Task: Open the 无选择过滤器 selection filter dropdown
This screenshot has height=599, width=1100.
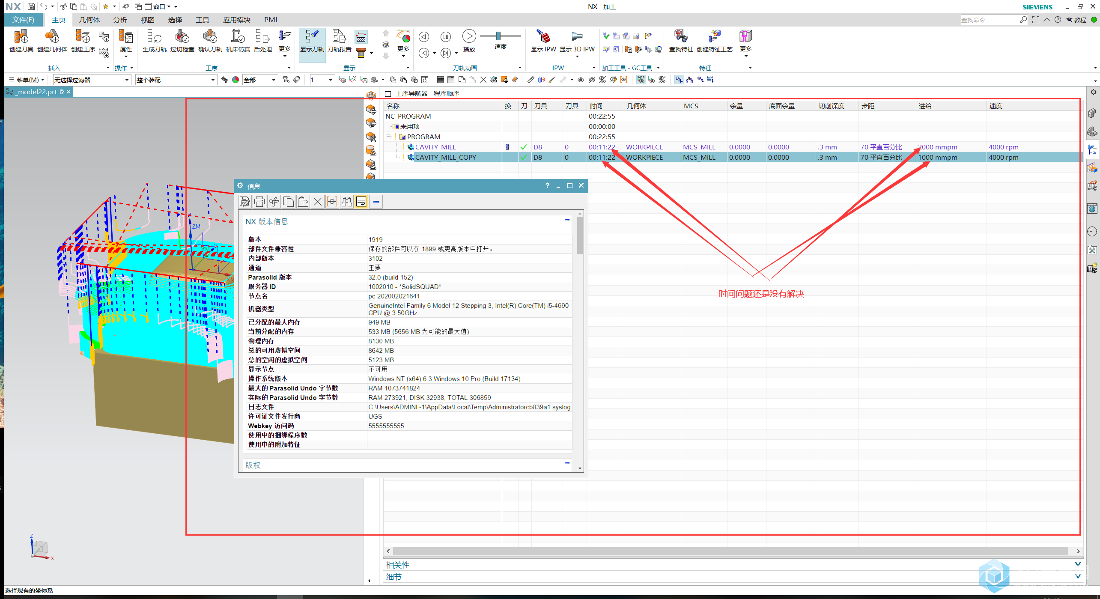Action: coord(91,80)
